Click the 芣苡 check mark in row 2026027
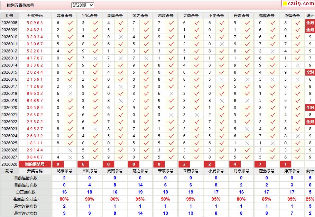Viewport: 315px width, 217px height. click(171, 157)
